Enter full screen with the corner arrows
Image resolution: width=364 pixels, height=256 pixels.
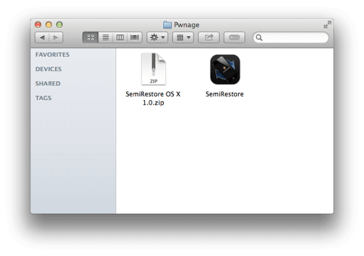point(328,24)
